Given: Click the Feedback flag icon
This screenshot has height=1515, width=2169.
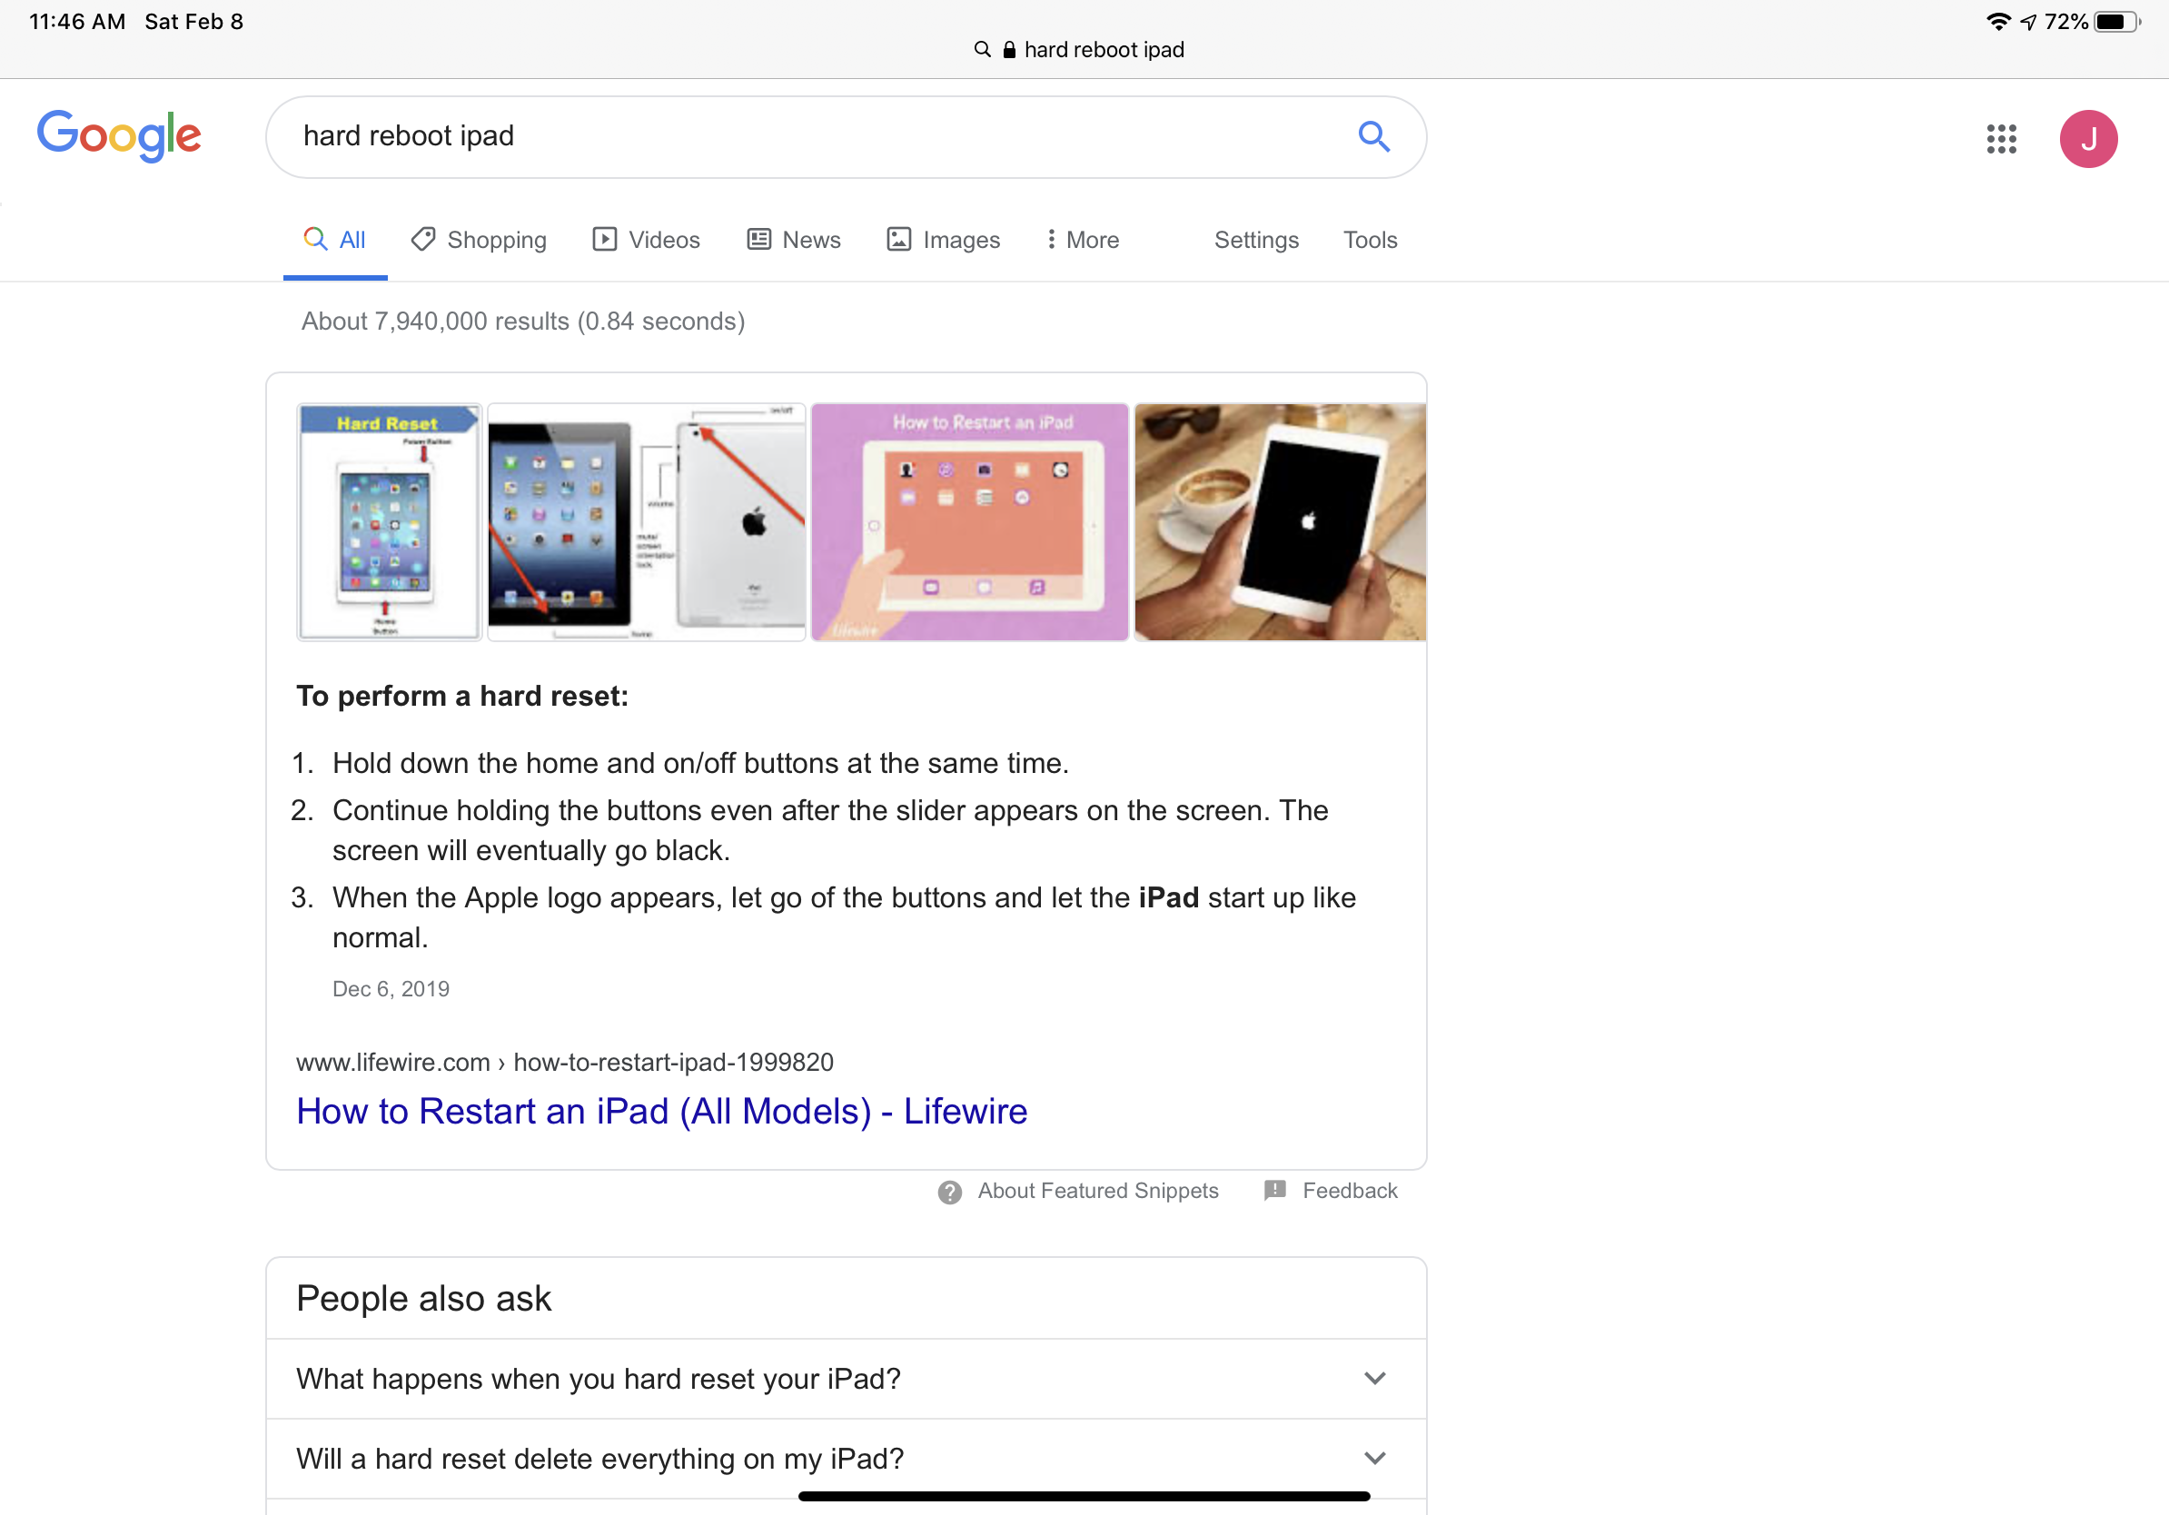Looking at the screenshot, I should coord(1274,1190).
